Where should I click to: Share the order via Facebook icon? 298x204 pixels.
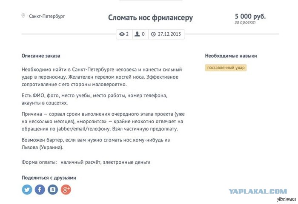point(40,190)
